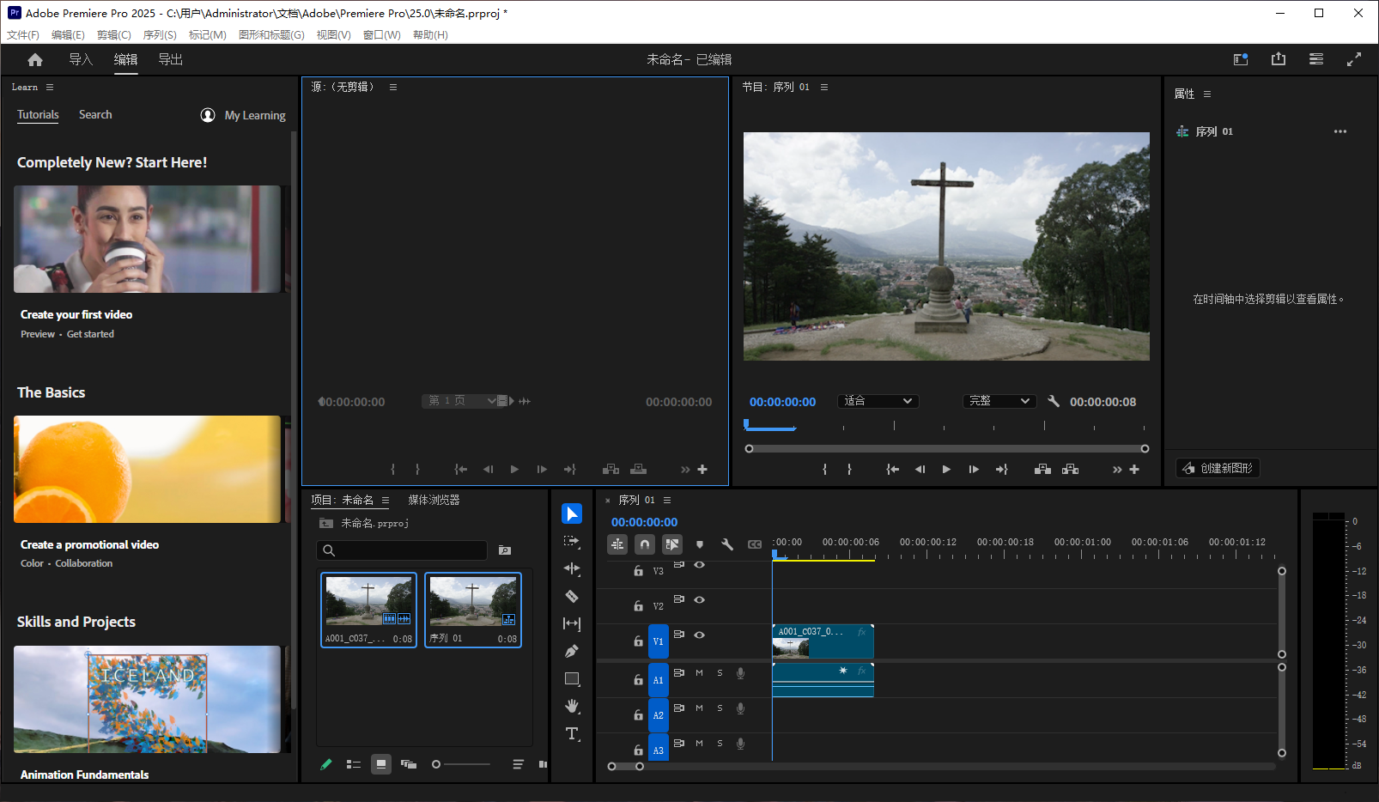Toggle Snap in the timeline

click(644, 544)
